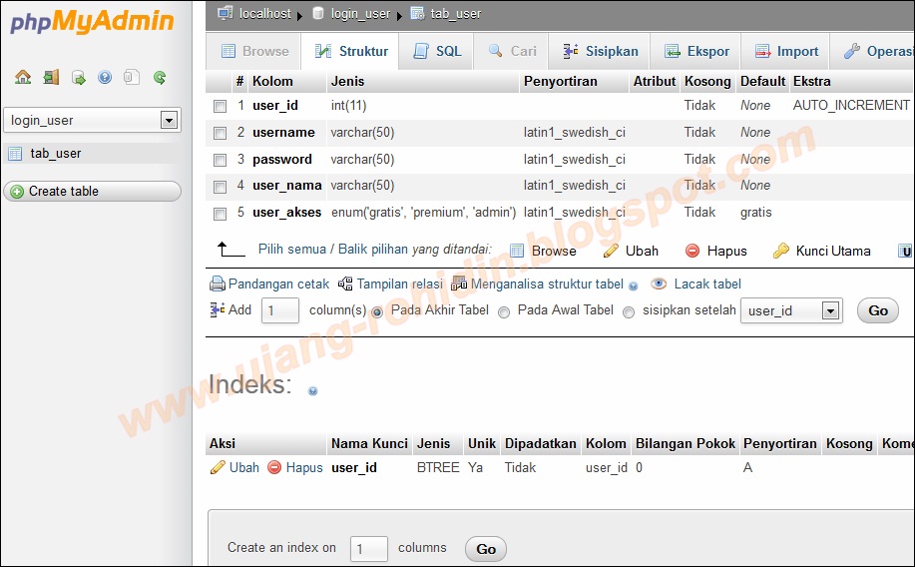
Task: Click login_user text in breadcrumb
Action: click(360, 13)
